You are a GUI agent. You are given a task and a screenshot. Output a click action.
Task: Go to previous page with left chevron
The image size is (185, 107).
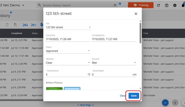[x=175, y=103]
